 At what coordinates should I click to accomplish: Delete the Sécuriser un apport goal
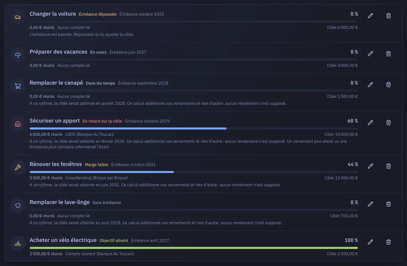pos(388,123)
